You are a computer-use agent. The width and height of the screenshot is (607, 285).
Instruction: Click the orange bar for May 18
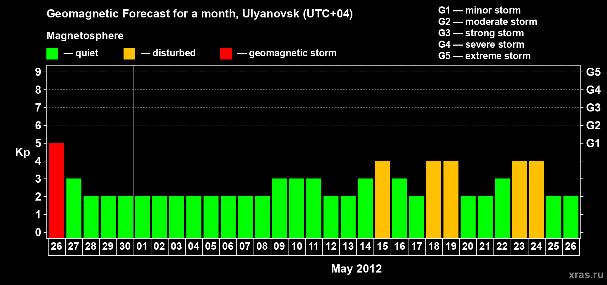coord(434,199)
